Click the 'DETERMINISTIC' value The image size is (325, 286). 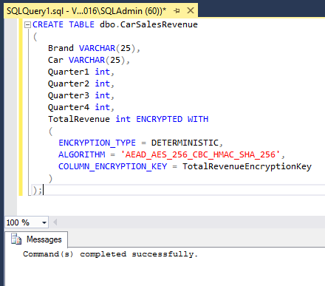click(x=185, y=143)
